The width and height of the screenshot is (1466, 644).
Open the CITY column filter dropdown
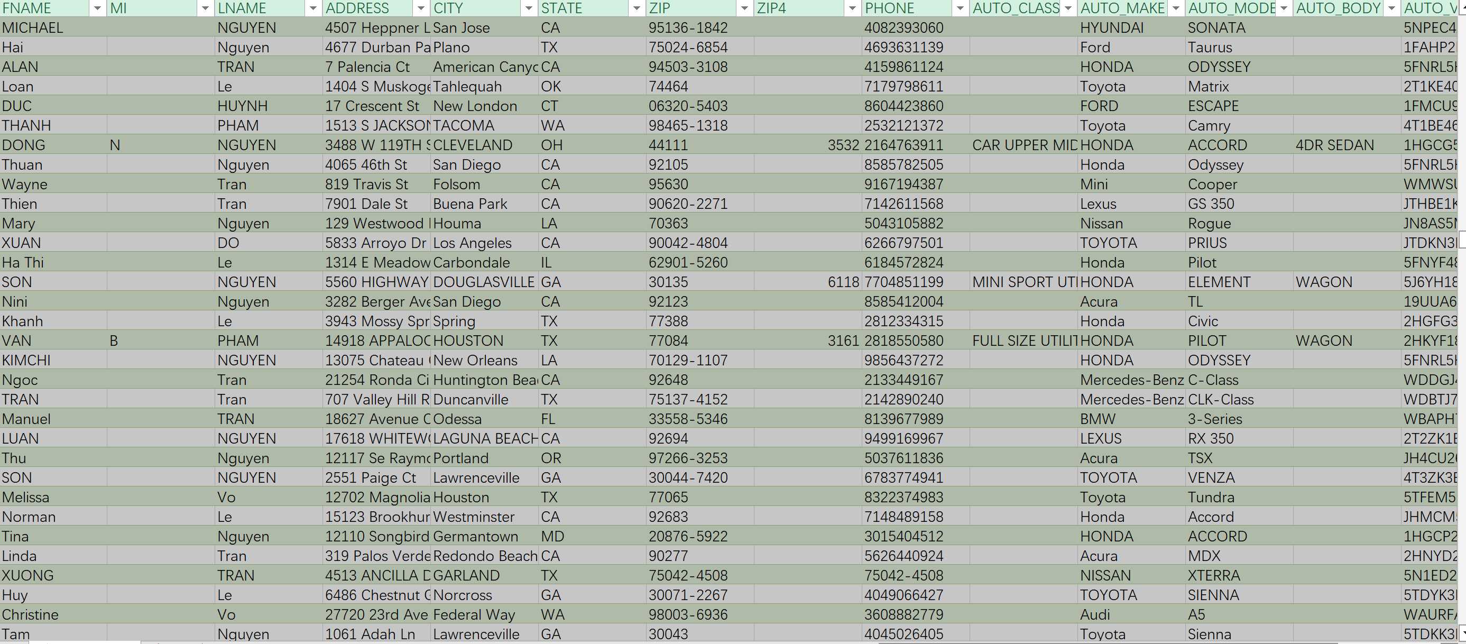point(529,8)
